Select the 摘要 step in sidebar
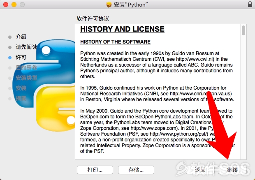Viewport: 255px width, 180px height. [x=21, y=98]
